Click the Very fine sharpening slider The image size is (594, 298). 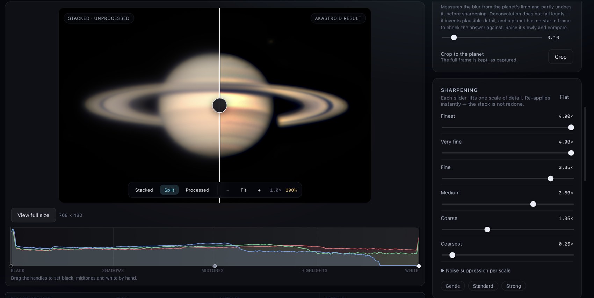[507, 153]
